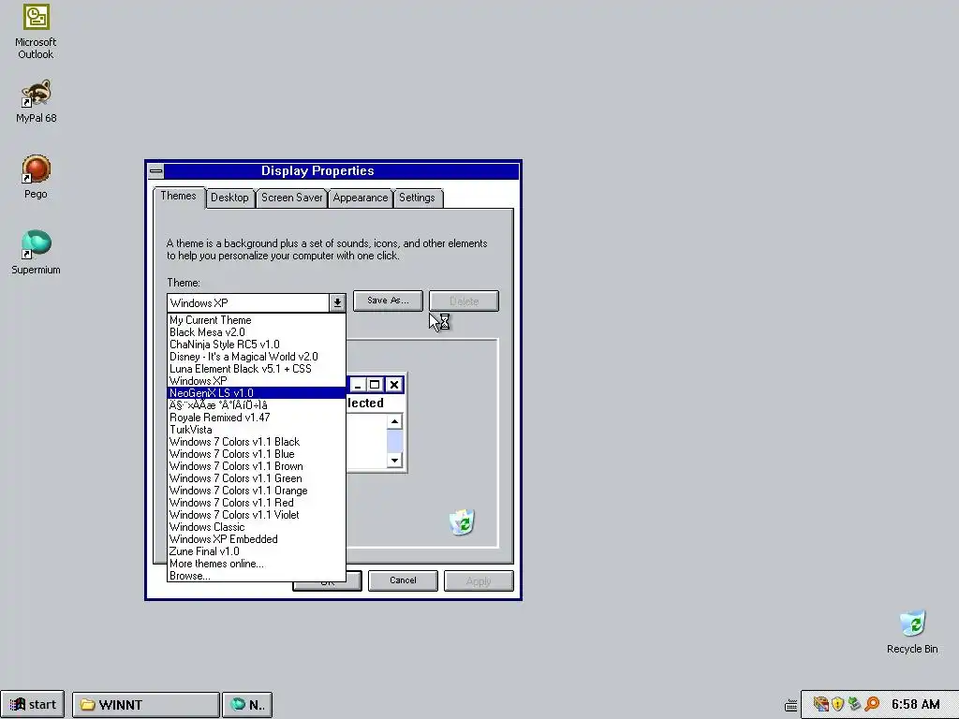Select Windows 7 Colors v1.1 Black
This screenshot has width=959, height=719.
click(257, 442)
